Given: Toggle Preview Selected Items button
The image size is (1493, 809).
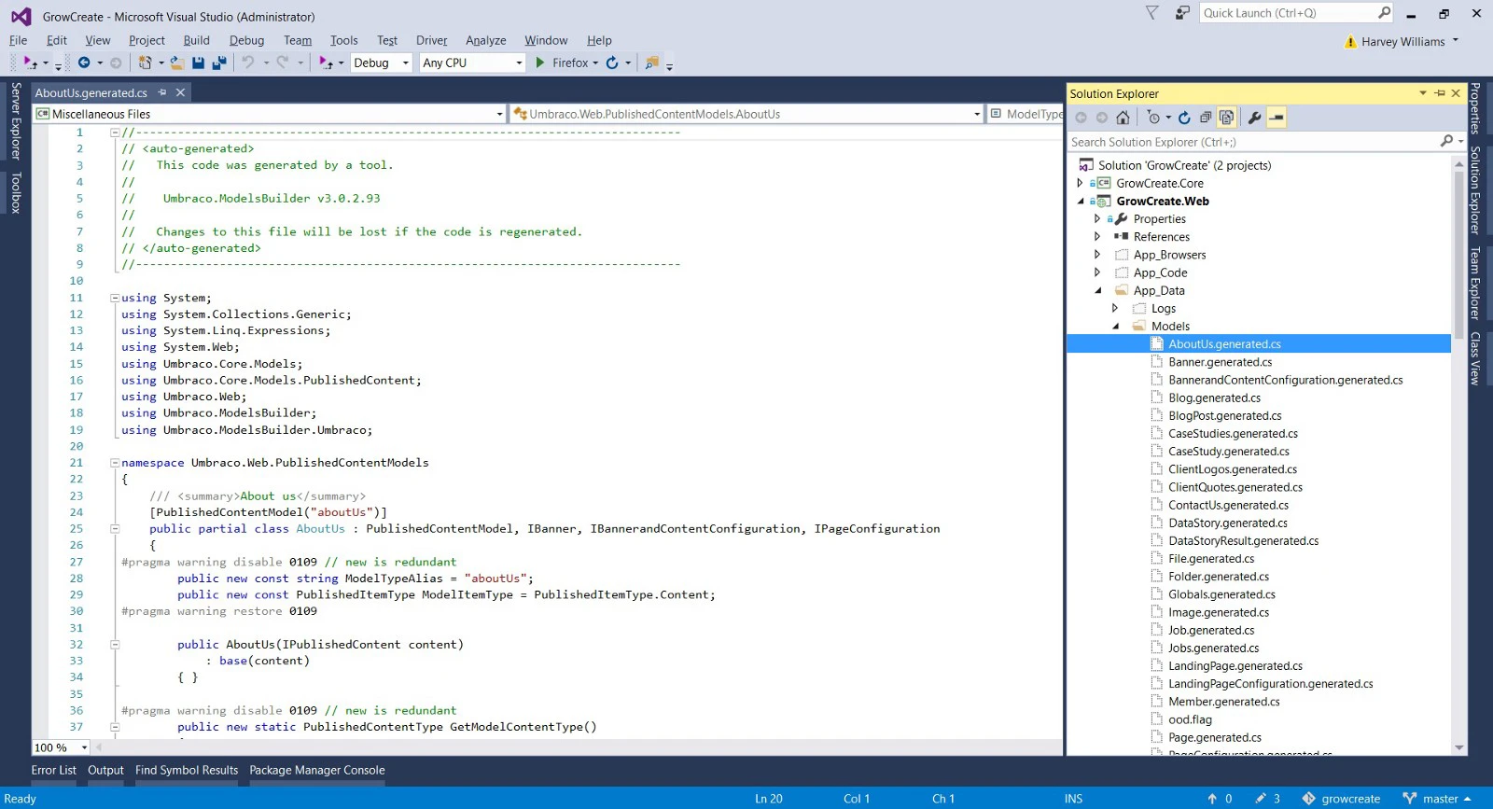Looking at the screenshot, I should (x=1277, y=118).
